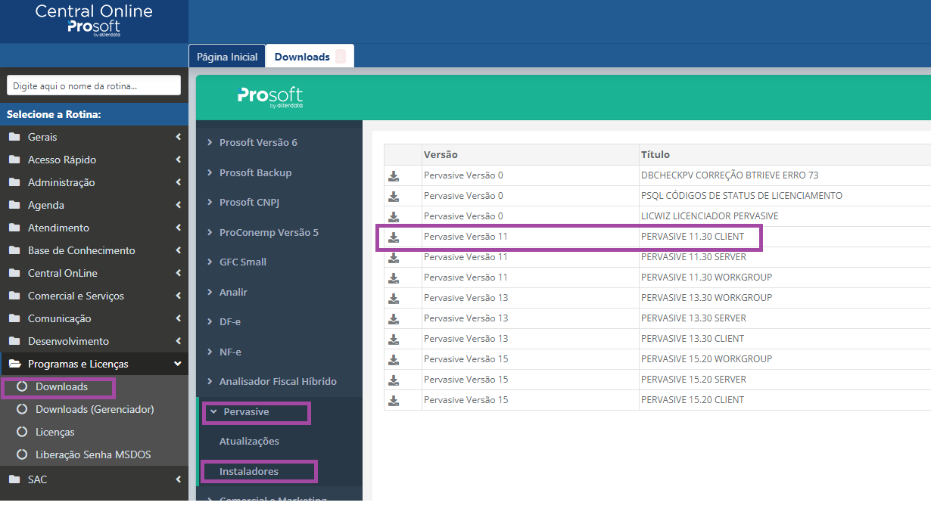This screenshot has height=518, width=931.
Task: Download PERVASIVE 11.30 CLIENT
Action: 394,237
